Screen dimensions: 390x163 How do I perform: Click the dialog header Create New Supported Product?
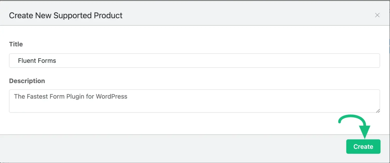[66, 15]
